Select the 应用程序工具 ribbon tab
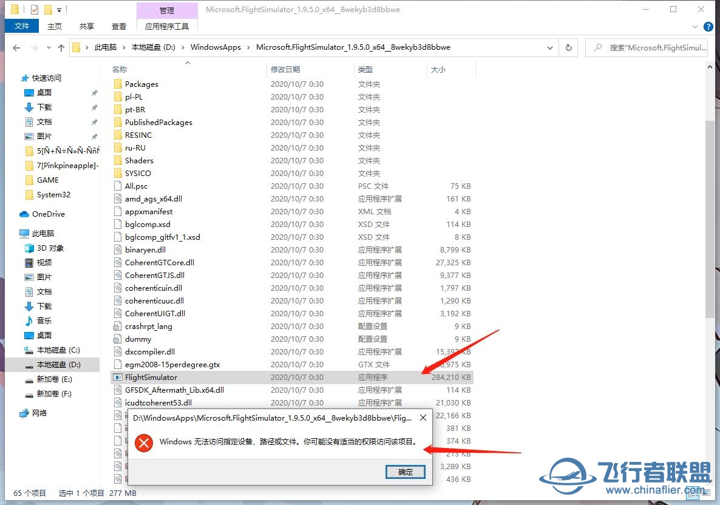Screen dimensions: 720x505 tap(167, 26)
